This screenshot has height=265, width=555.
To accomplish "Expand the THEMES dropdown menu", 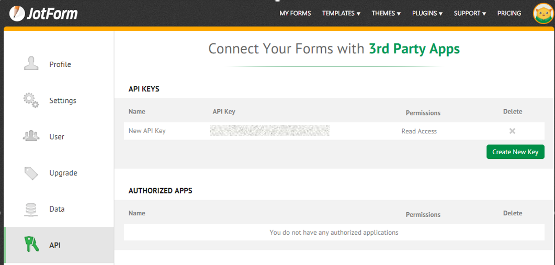I will [386, 14].
